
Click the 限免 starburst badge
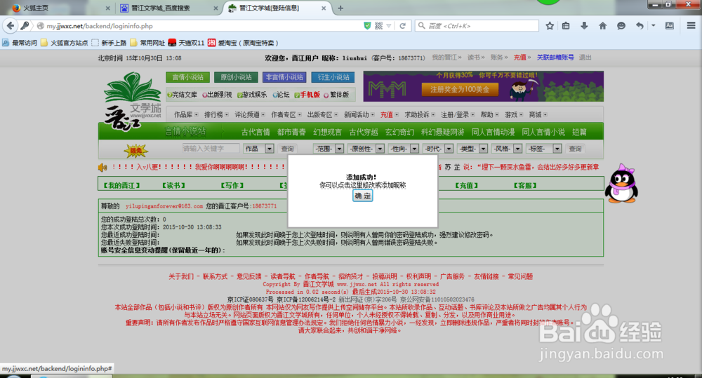pos(135,151)
